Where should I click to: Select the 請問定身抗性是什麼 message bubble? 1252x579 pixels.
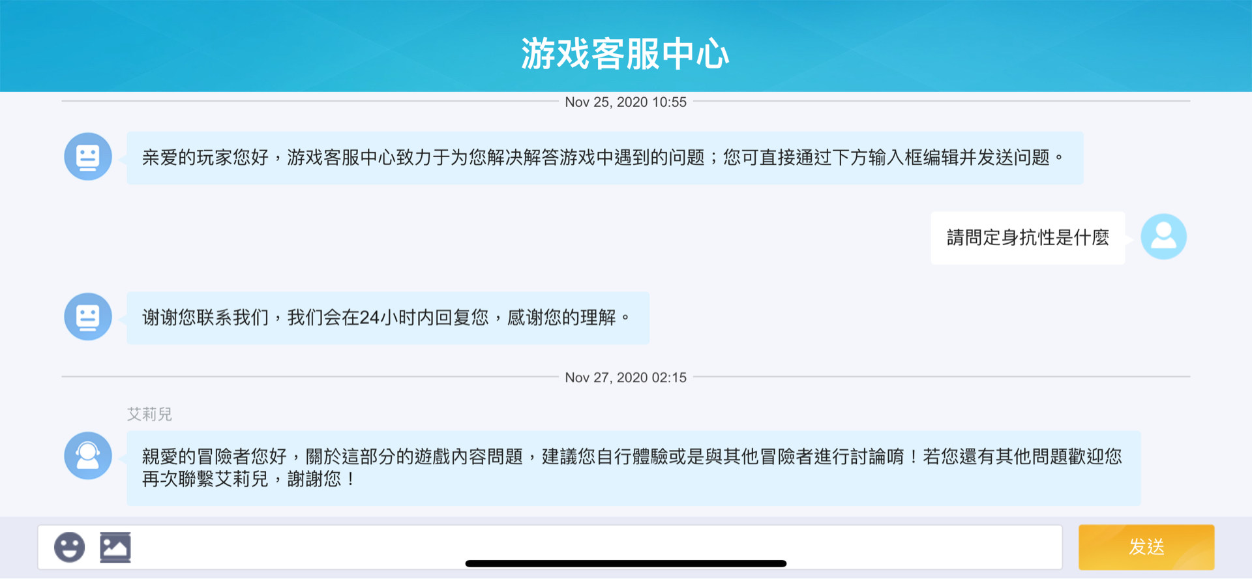pyautogui.click(x=1028, y=238)
